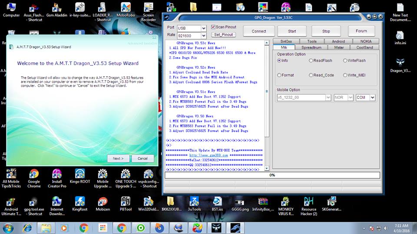Switch to the NOKIA tab
This screenshot has height=234, width=417.
click(x=366, y=41)
